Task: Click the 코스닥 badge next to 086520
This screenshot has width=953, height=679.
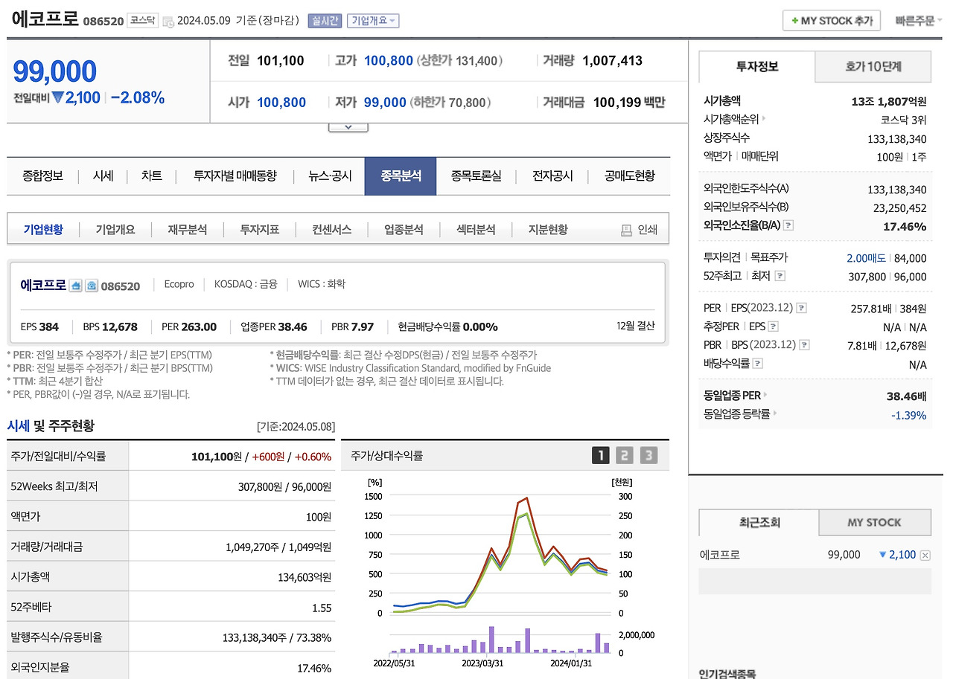Action: [142, 21]
